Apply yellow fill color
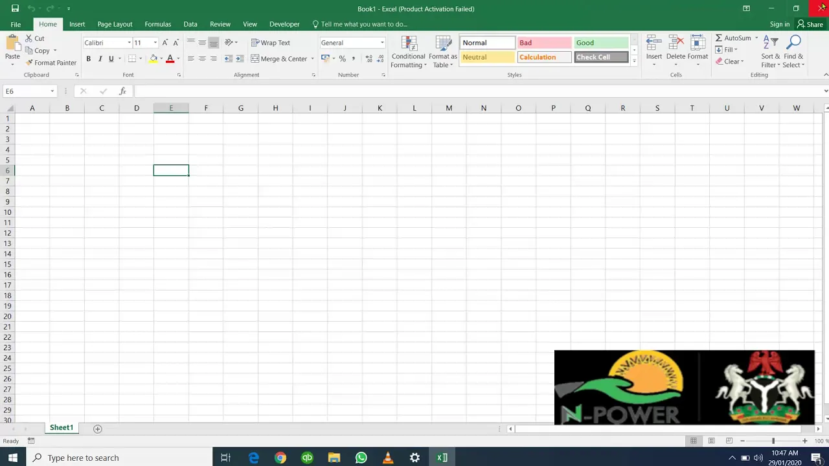The image size is (829, 466). point(153,59)
